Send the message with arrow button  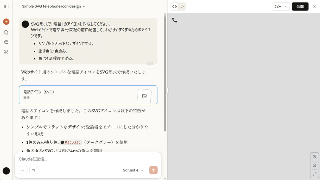pyautogui.click(x=153, y=170)
